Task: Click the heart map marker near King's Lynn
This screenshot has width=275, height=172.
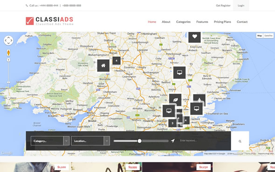Action: coord(194,37)
